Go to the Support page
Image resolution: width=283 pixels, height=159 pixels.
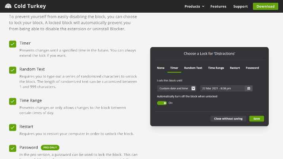point(240,6)
